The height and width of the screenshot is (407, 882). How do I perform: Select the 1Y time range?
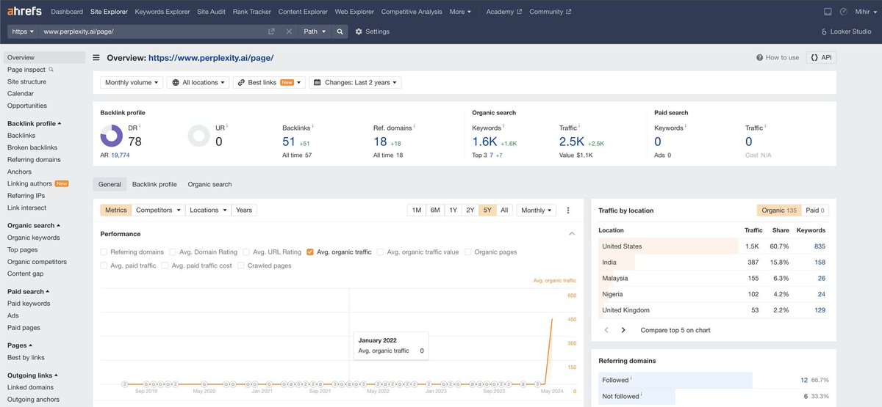[x=453, y=210]
